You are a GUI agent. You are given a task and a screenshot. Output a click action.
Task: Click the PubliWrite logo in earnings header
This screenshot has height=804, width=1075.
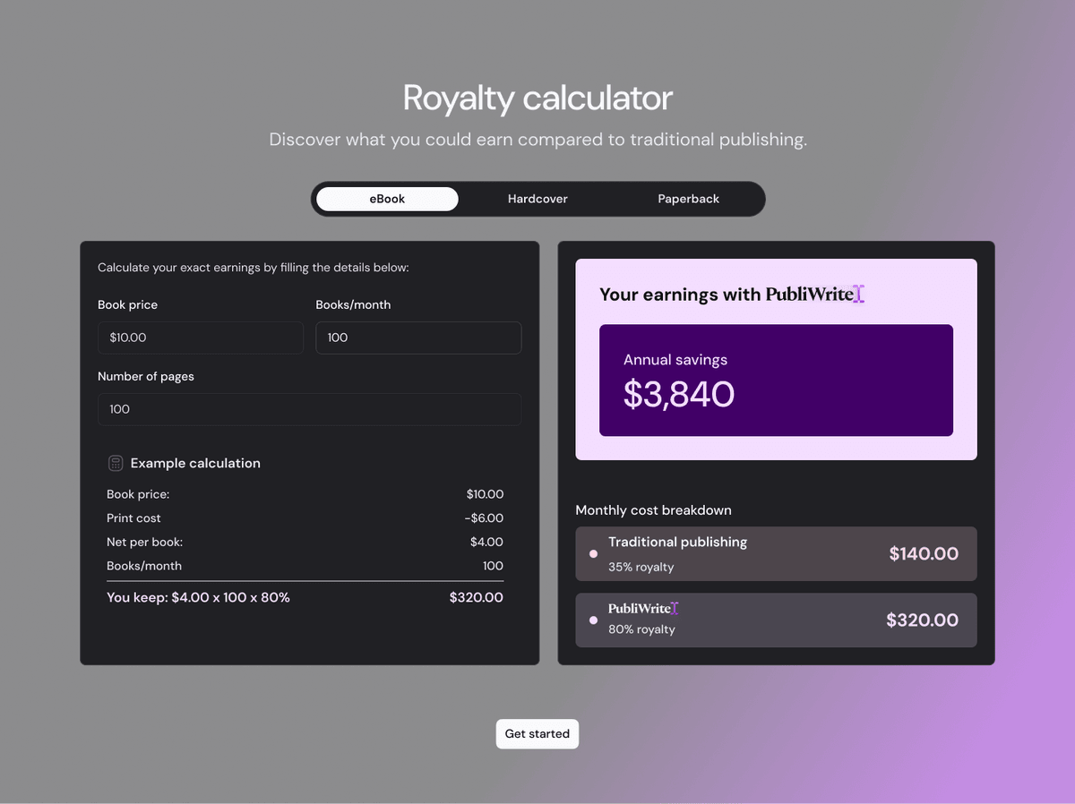click(814, 294)
